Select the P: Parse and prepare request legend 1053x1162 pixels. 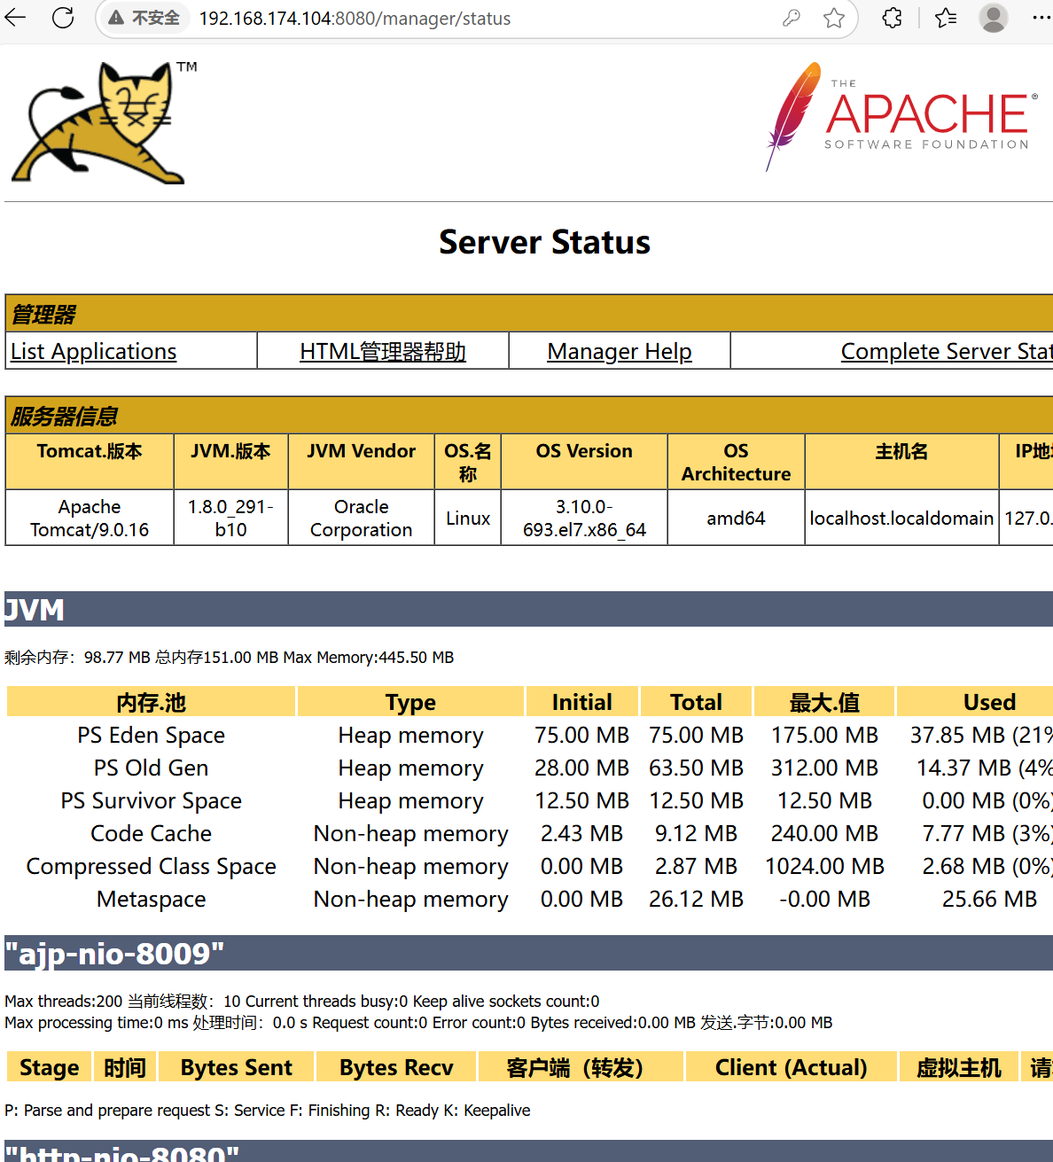[268, 1111]
